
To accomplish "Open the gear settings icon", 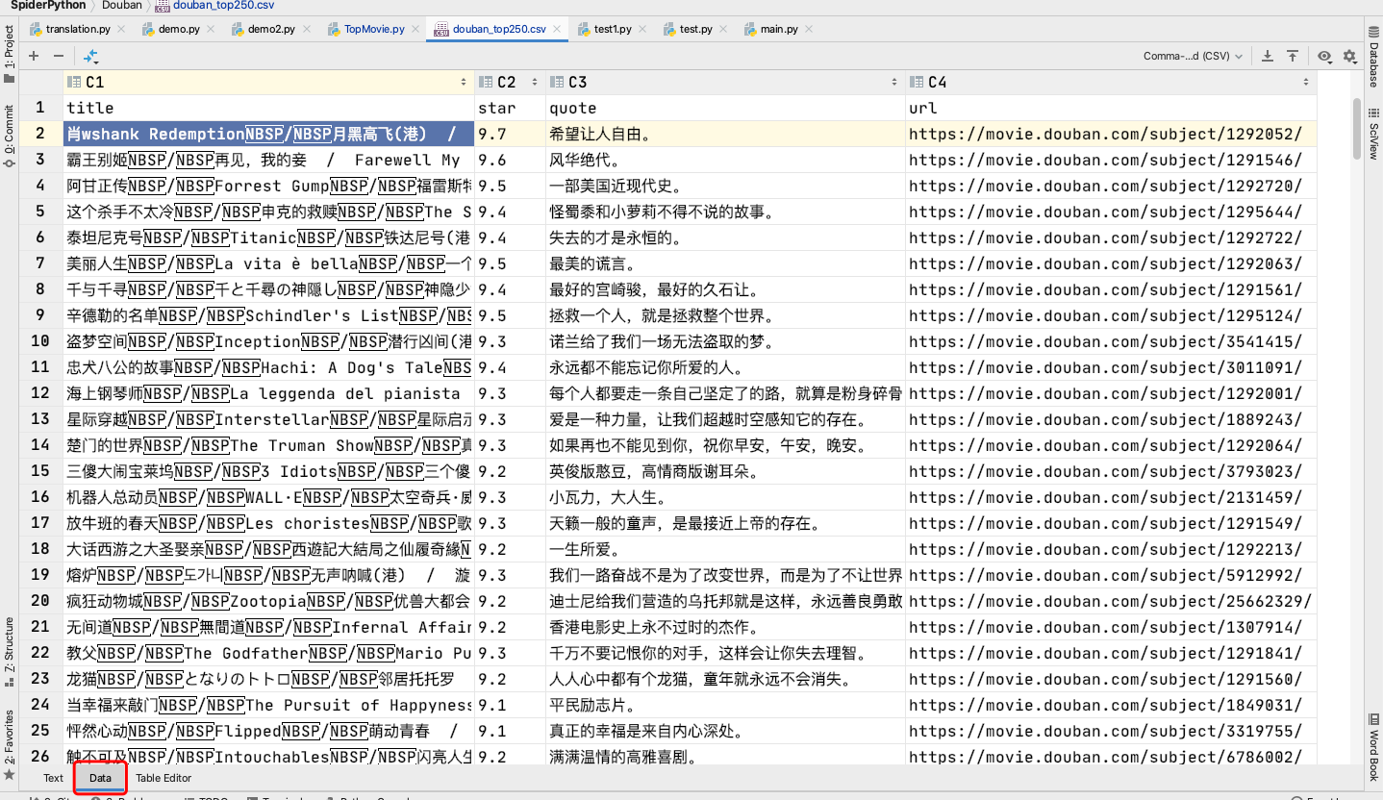I will coord(1349,57).
